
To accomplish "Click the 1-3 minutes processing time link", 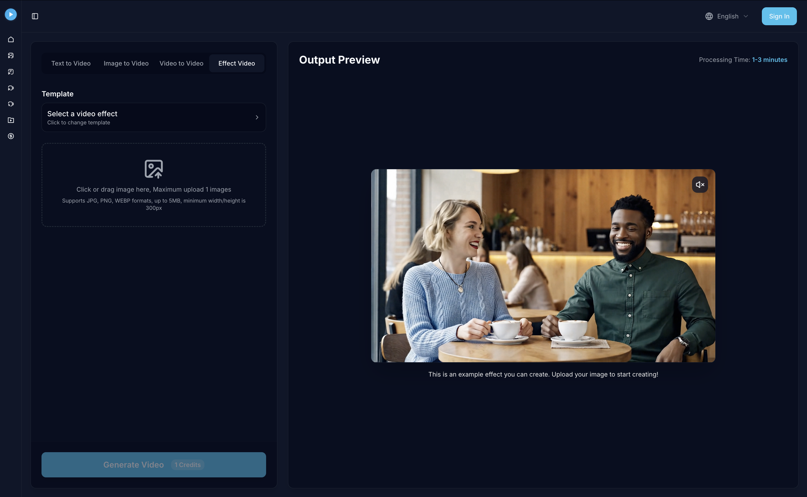I will pos(769,59).
